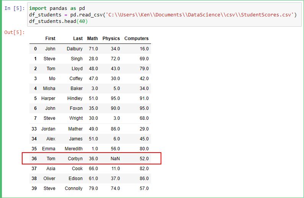The width and height of the screenshot is (304, 198).
Task: Select the First column header
Action: click(x=50, y=39)
